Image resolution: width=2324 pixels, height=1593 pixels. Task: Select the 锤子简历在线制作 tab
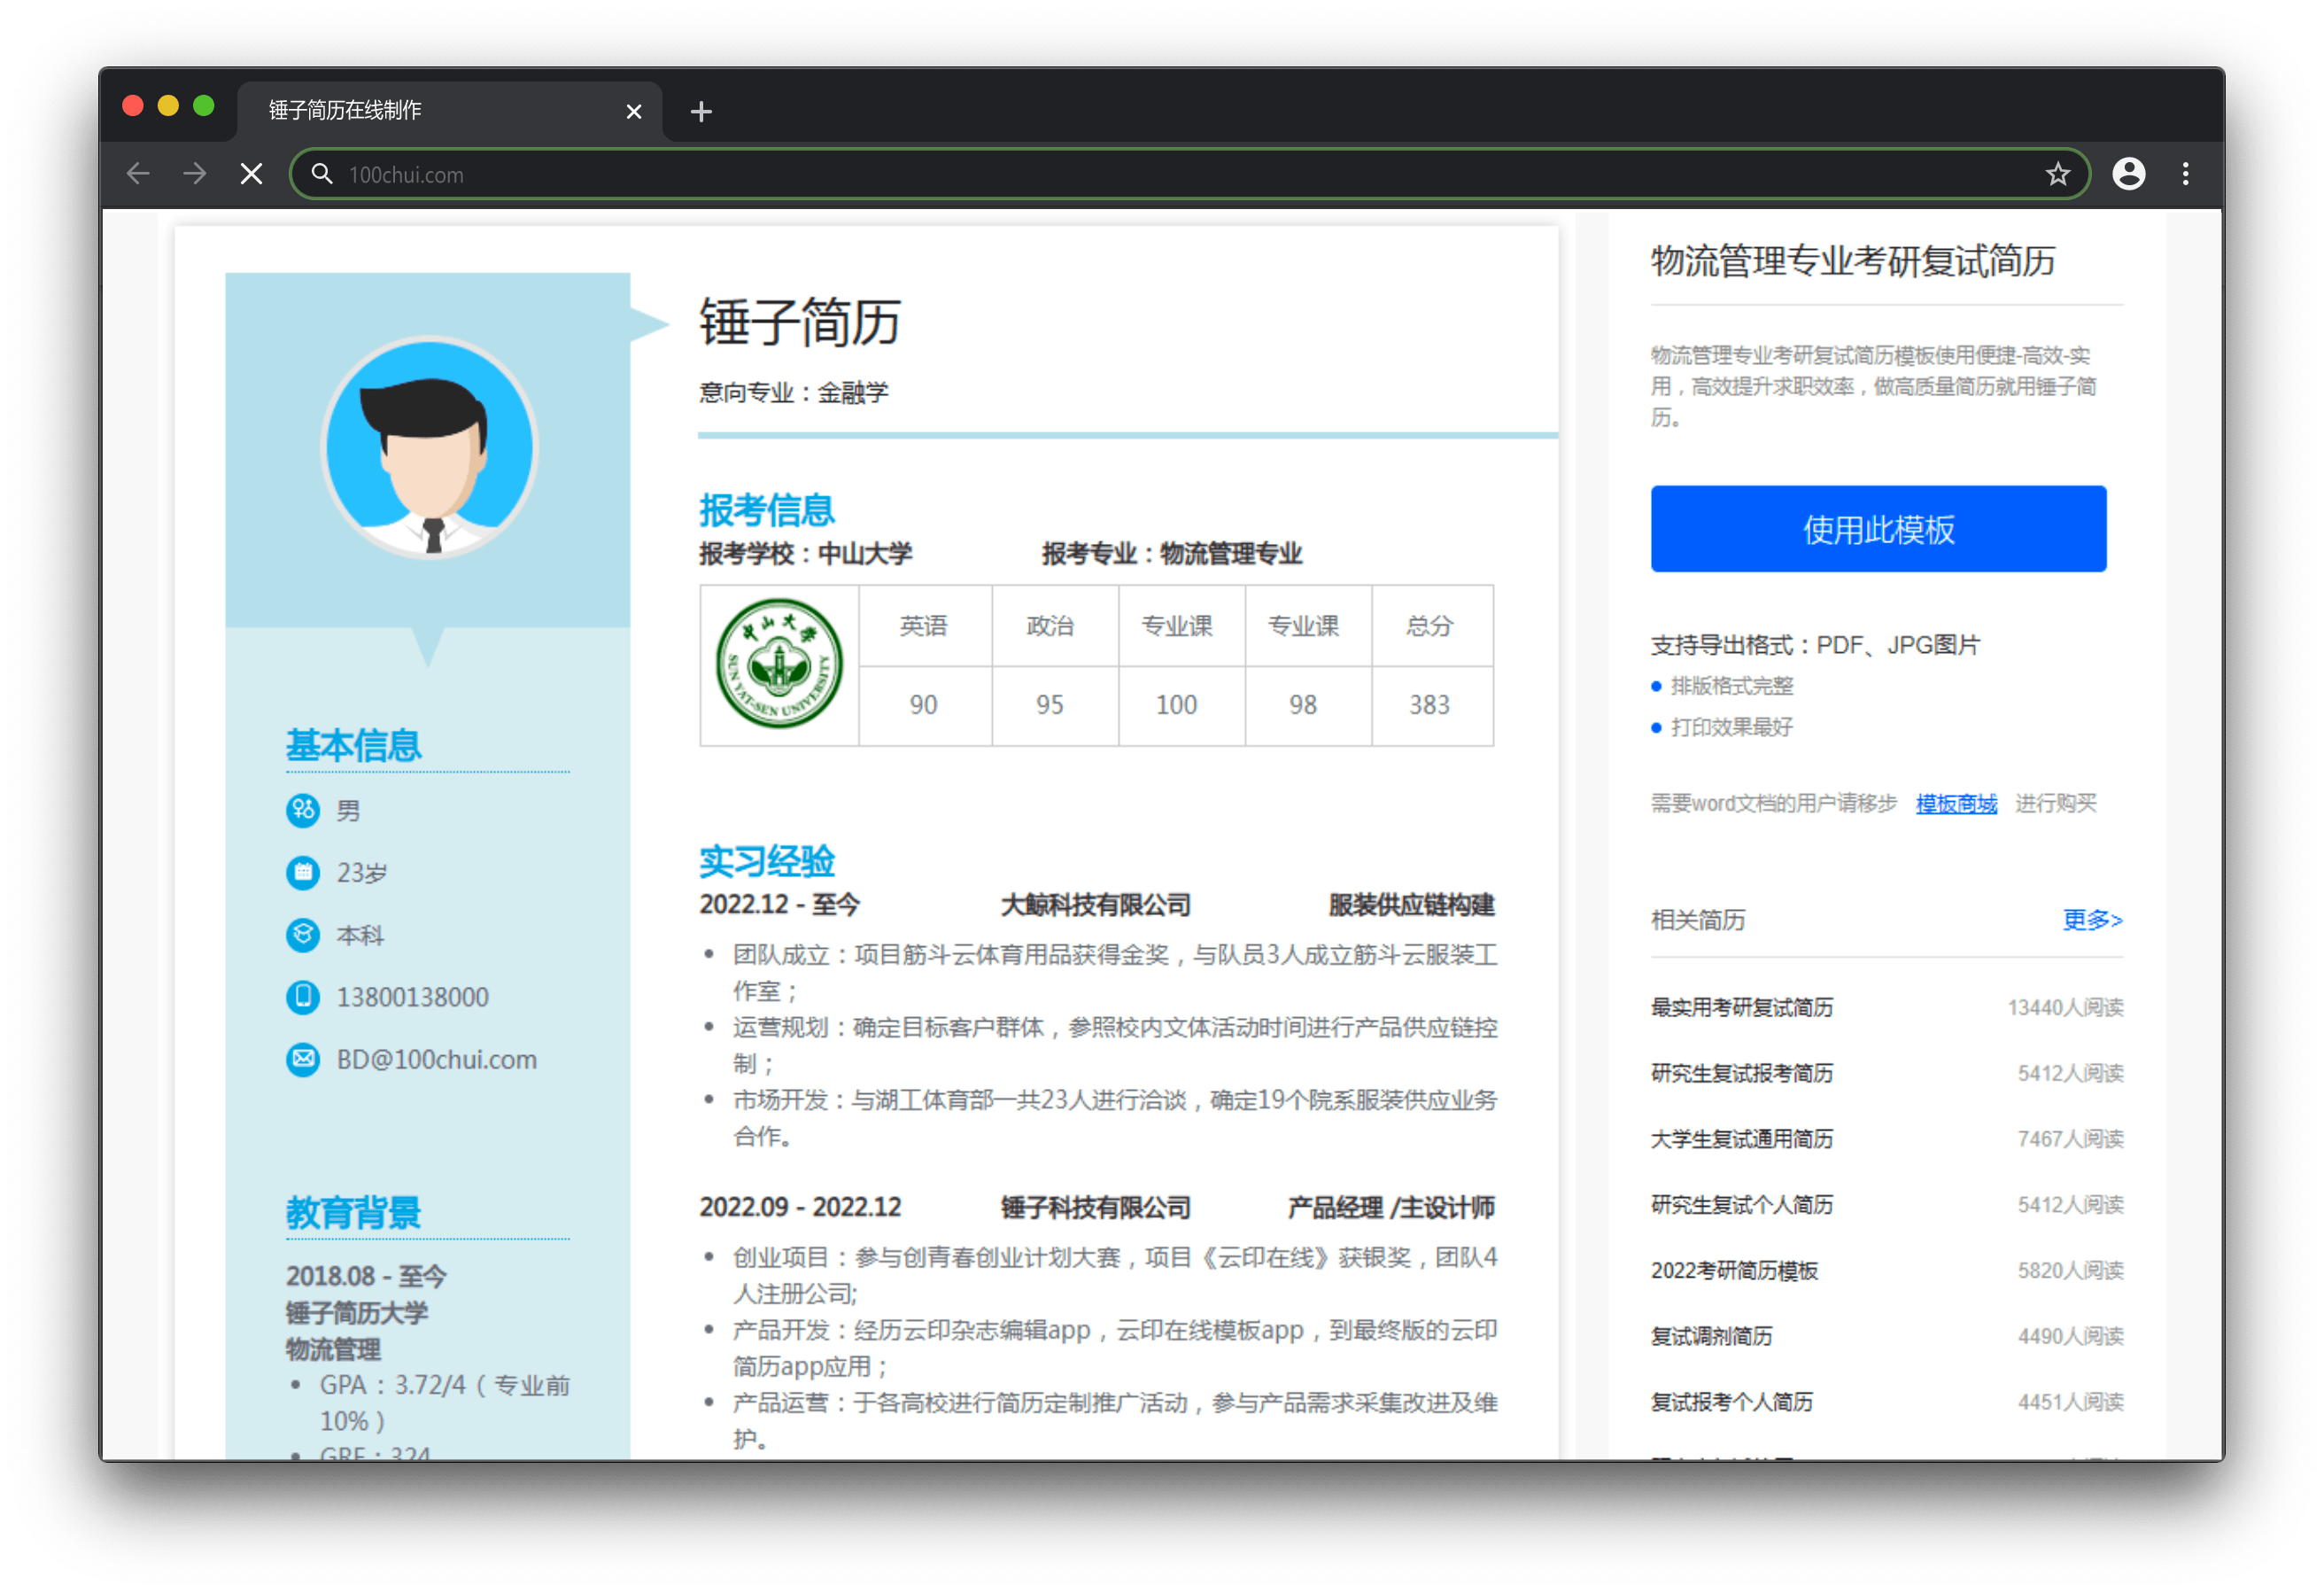point(449,111)
